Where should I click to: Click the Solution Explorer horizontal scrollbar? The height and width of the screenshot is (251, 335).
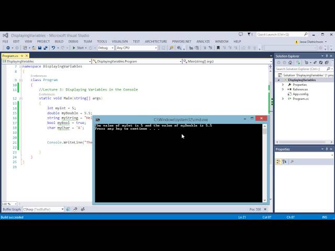[302, 142]
